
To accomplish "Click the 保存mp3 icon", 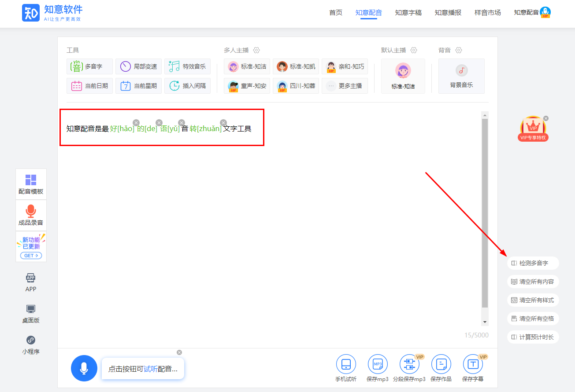I will (378, 364).
